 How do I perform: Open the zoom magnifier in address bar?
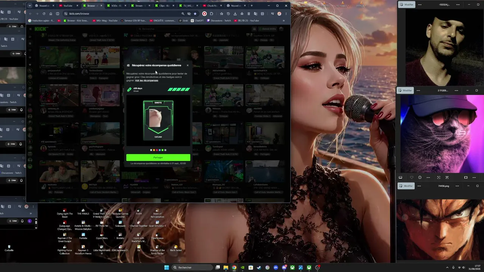[183, 14]
